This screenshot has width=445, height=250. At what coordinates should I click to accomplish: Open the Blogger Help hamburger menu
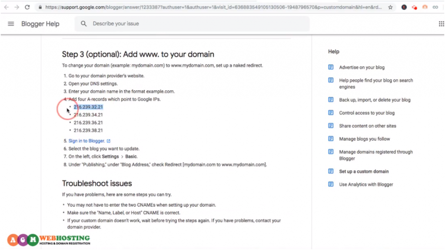click(11, 24)
